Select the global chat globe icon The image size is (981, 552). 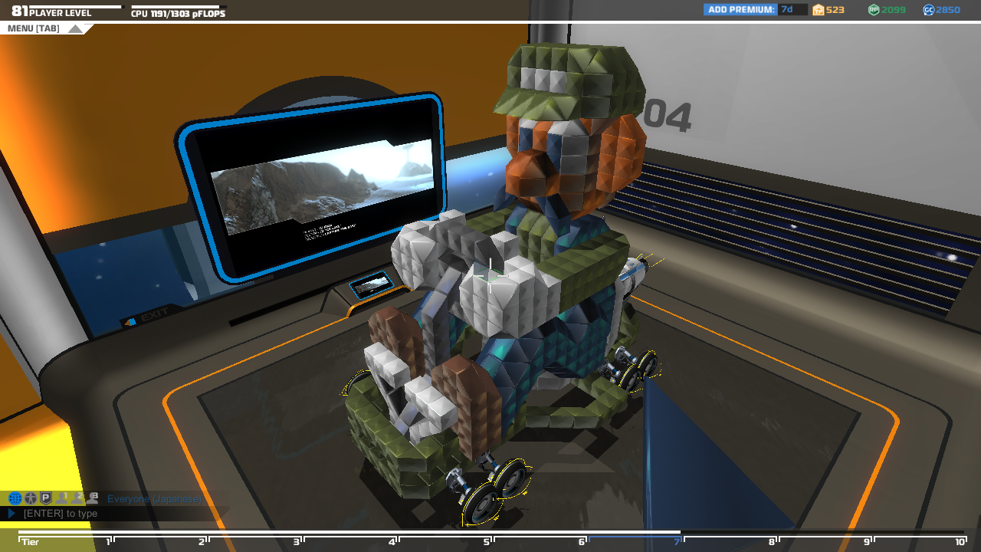(15, 498)
